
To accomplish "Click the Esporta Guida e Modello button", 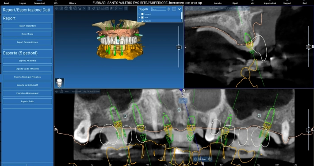I will pos(27,69).
